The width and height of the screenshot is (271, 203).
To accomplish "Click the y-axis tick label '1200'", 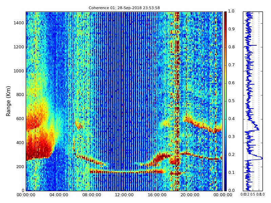I will (x=19, y=47).
